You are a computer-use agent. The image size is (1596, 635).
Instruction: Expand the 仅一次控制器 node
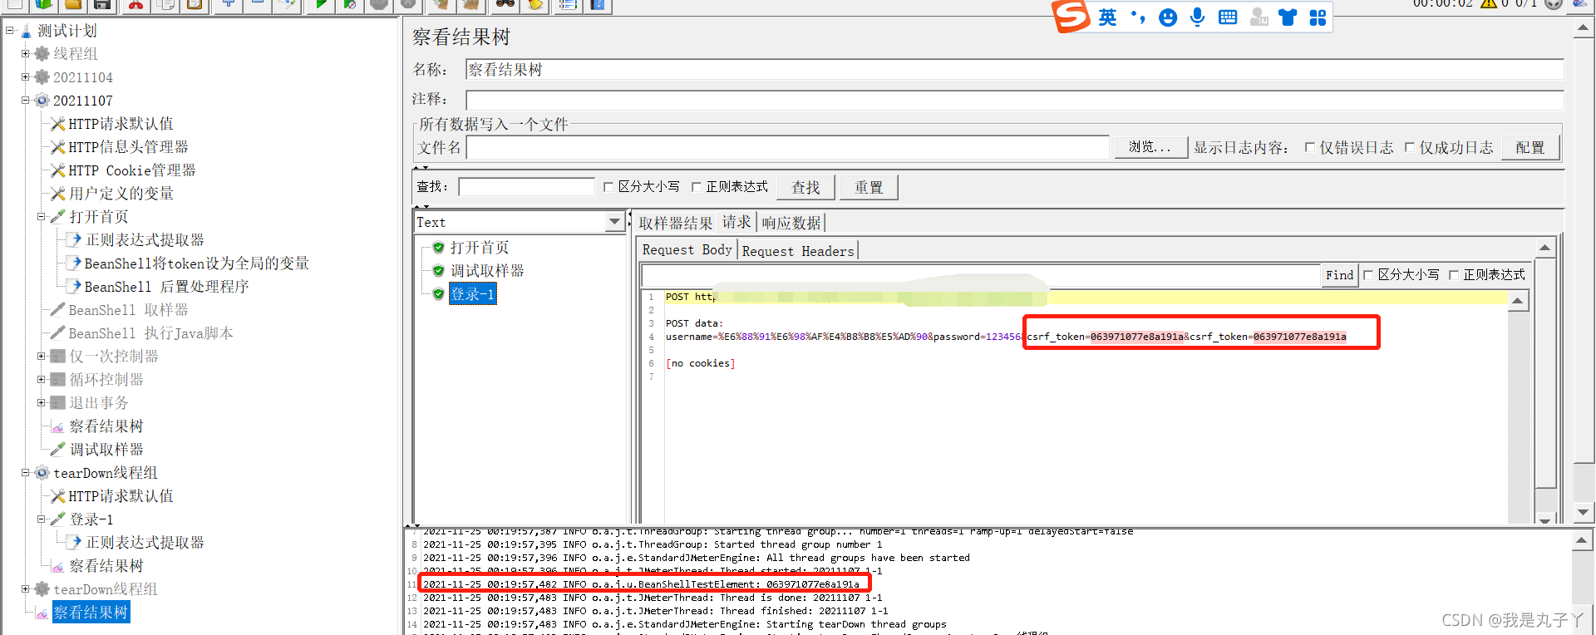click(x=41, y=357)
